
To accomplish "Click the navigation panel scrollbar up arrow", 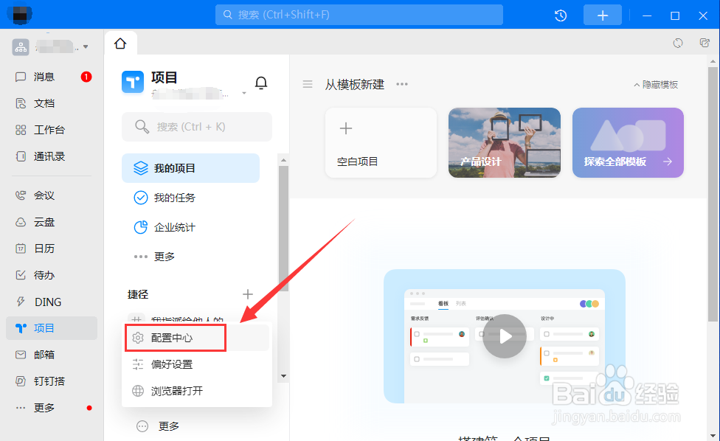I will [283, 160].
